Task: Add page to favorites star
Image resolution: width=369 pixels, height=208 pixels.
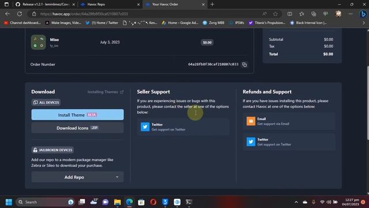Action: [276, 14]
